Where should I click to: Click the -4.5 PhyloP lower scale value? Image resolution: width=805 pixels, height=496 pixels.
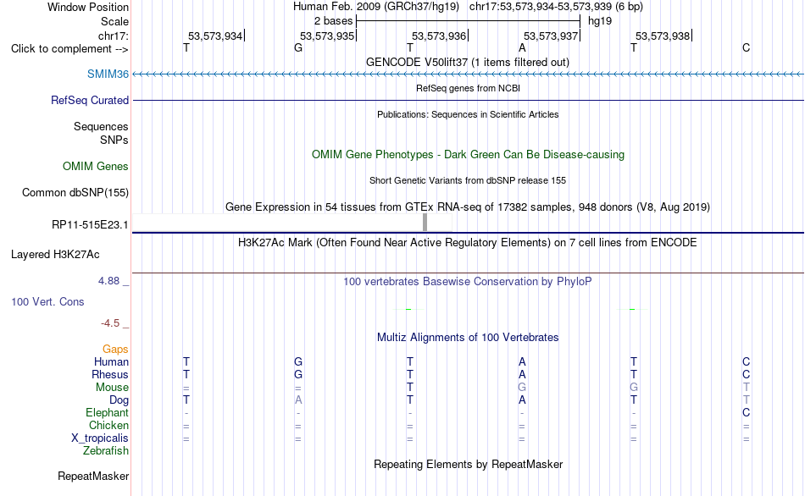coord(110,323)
